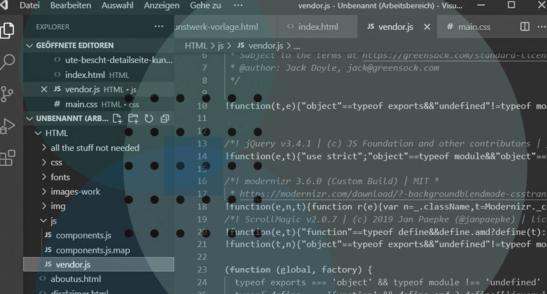
Task: Open the Datei menu
Action: click(x=30, y=5)
